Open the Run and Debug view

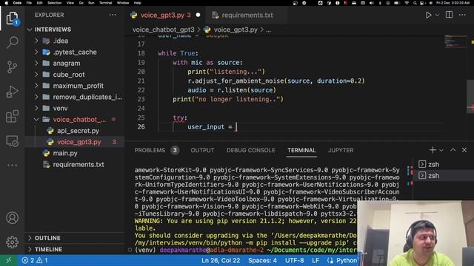point(12,92)
